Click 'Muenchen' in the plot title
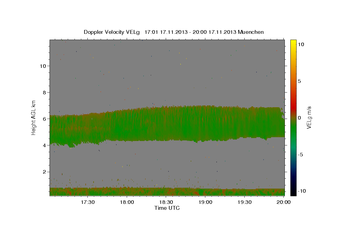This screenshot has width=352, height=235. (x=251, y=32)
